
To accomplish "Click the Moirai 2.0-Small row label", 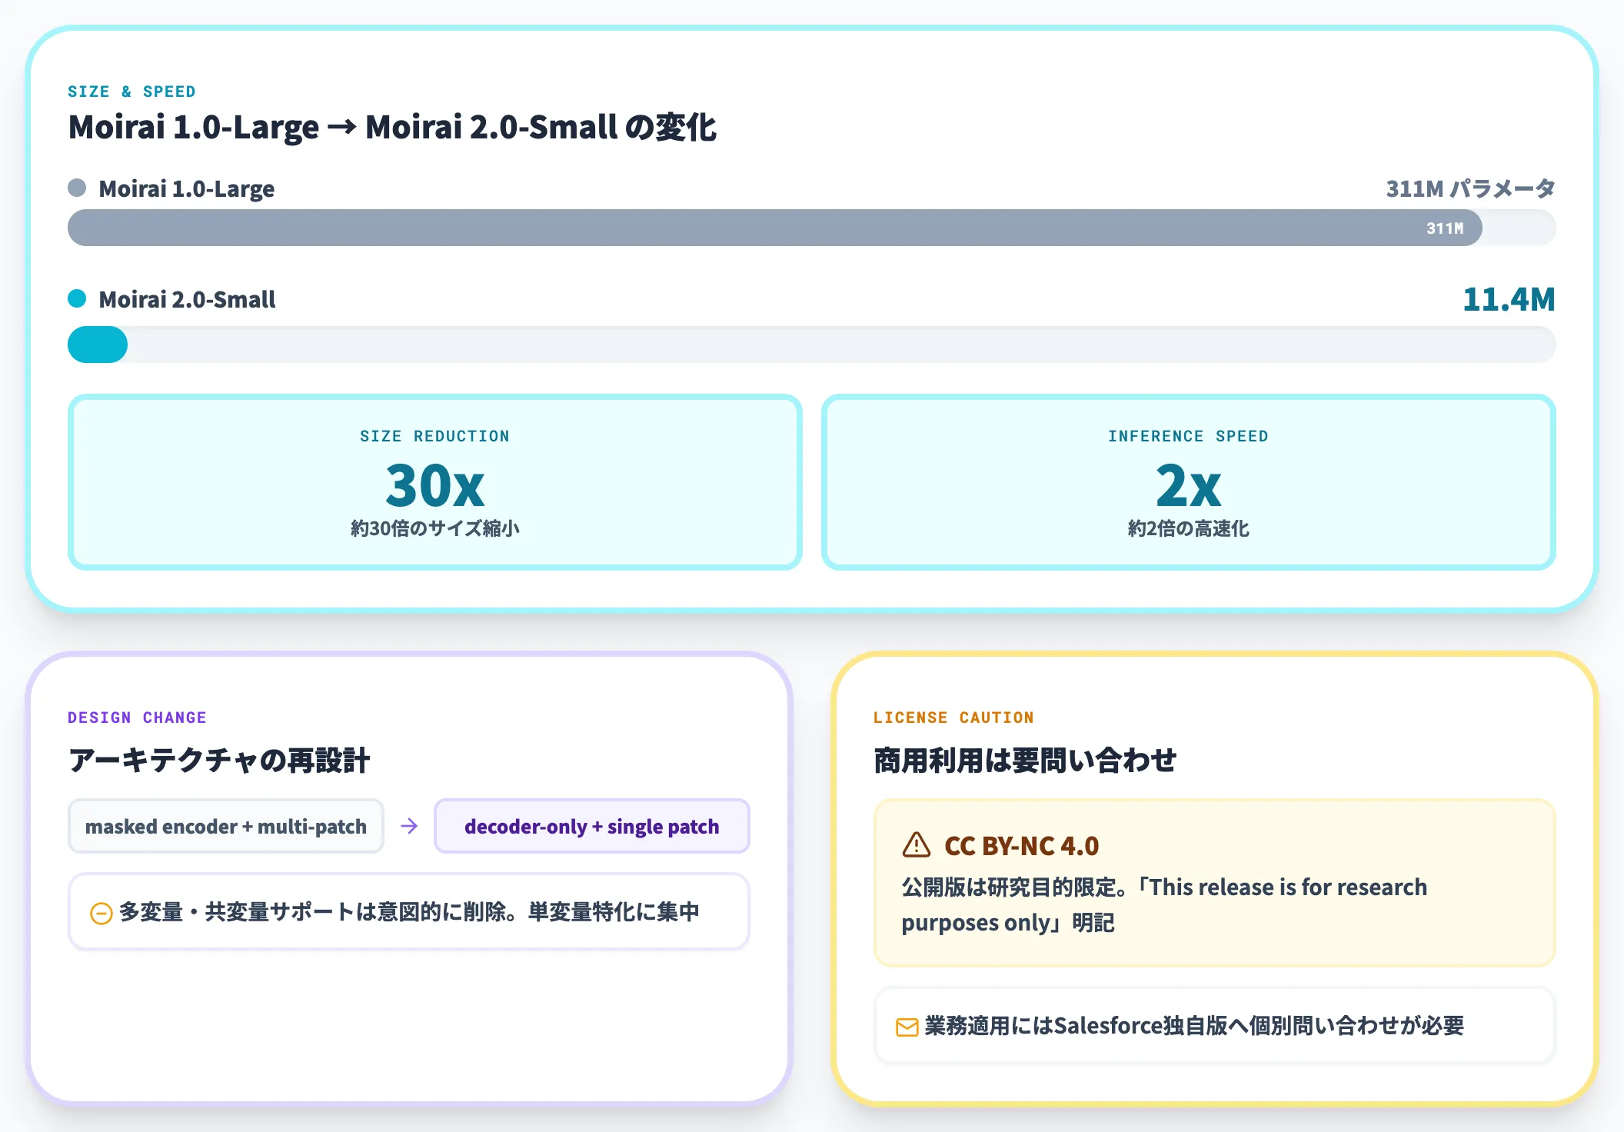I will (187, 299).
